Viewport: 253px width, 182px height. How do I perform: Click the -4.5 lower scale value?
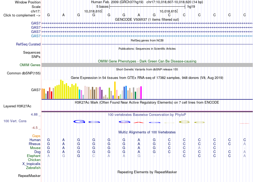(35, 128)
